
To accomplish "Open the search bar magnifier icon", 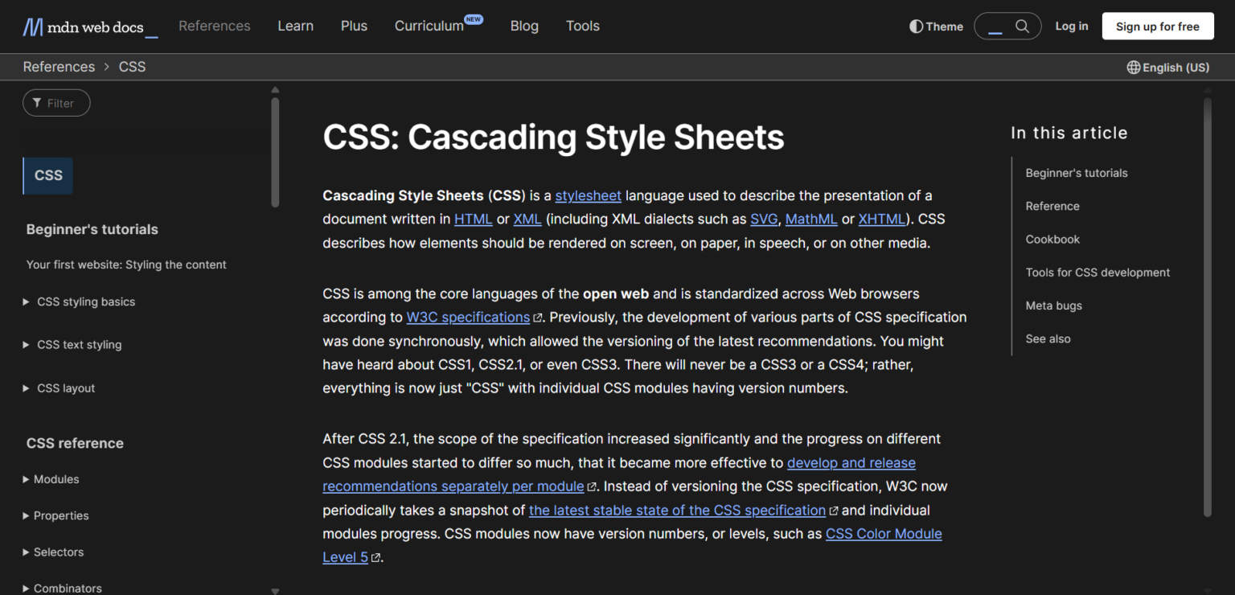I will (1023, 26).
